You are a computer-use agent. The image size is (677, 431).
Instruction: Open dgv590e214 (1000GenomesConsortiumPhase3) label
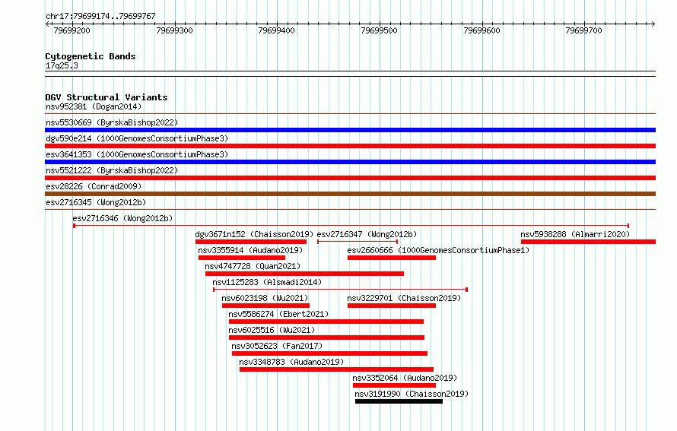click(137, 138)
